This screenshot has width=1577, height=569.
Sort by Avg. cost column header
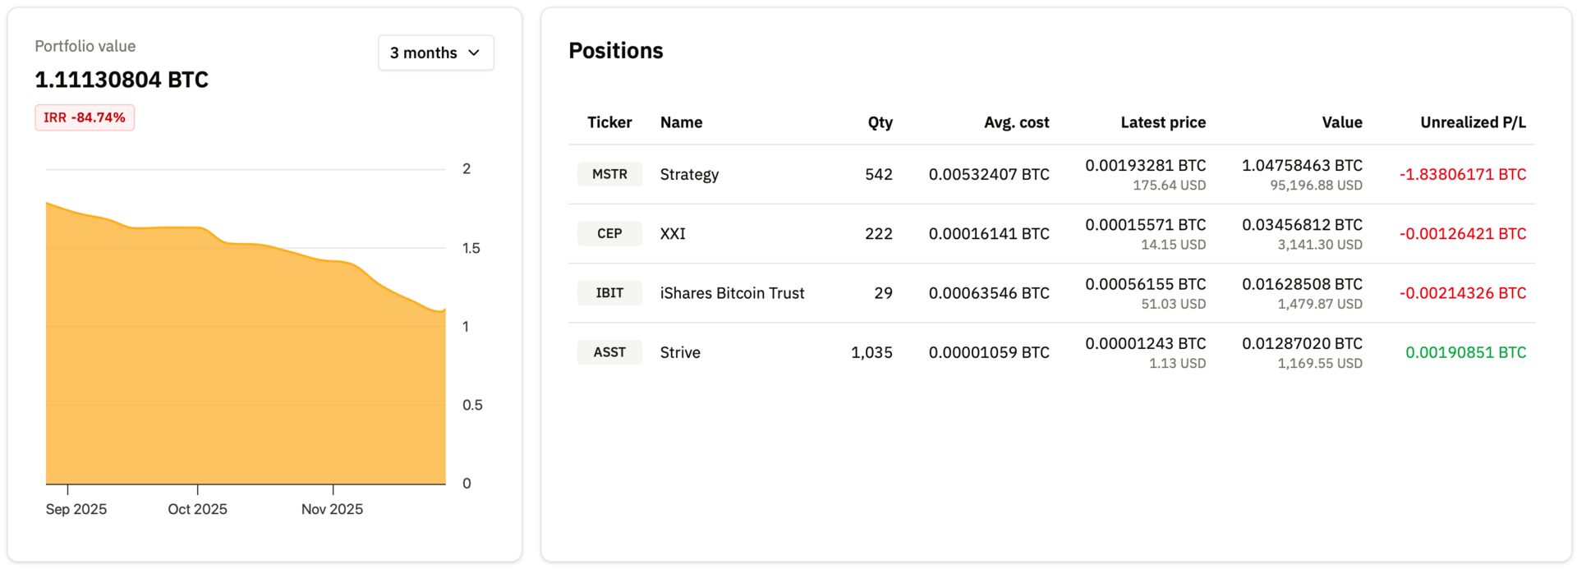[x=1016, y=122]
